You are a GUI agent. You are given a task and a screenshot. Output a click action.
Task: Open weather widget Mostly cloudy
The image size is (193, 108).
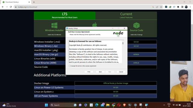coord(9,105)
